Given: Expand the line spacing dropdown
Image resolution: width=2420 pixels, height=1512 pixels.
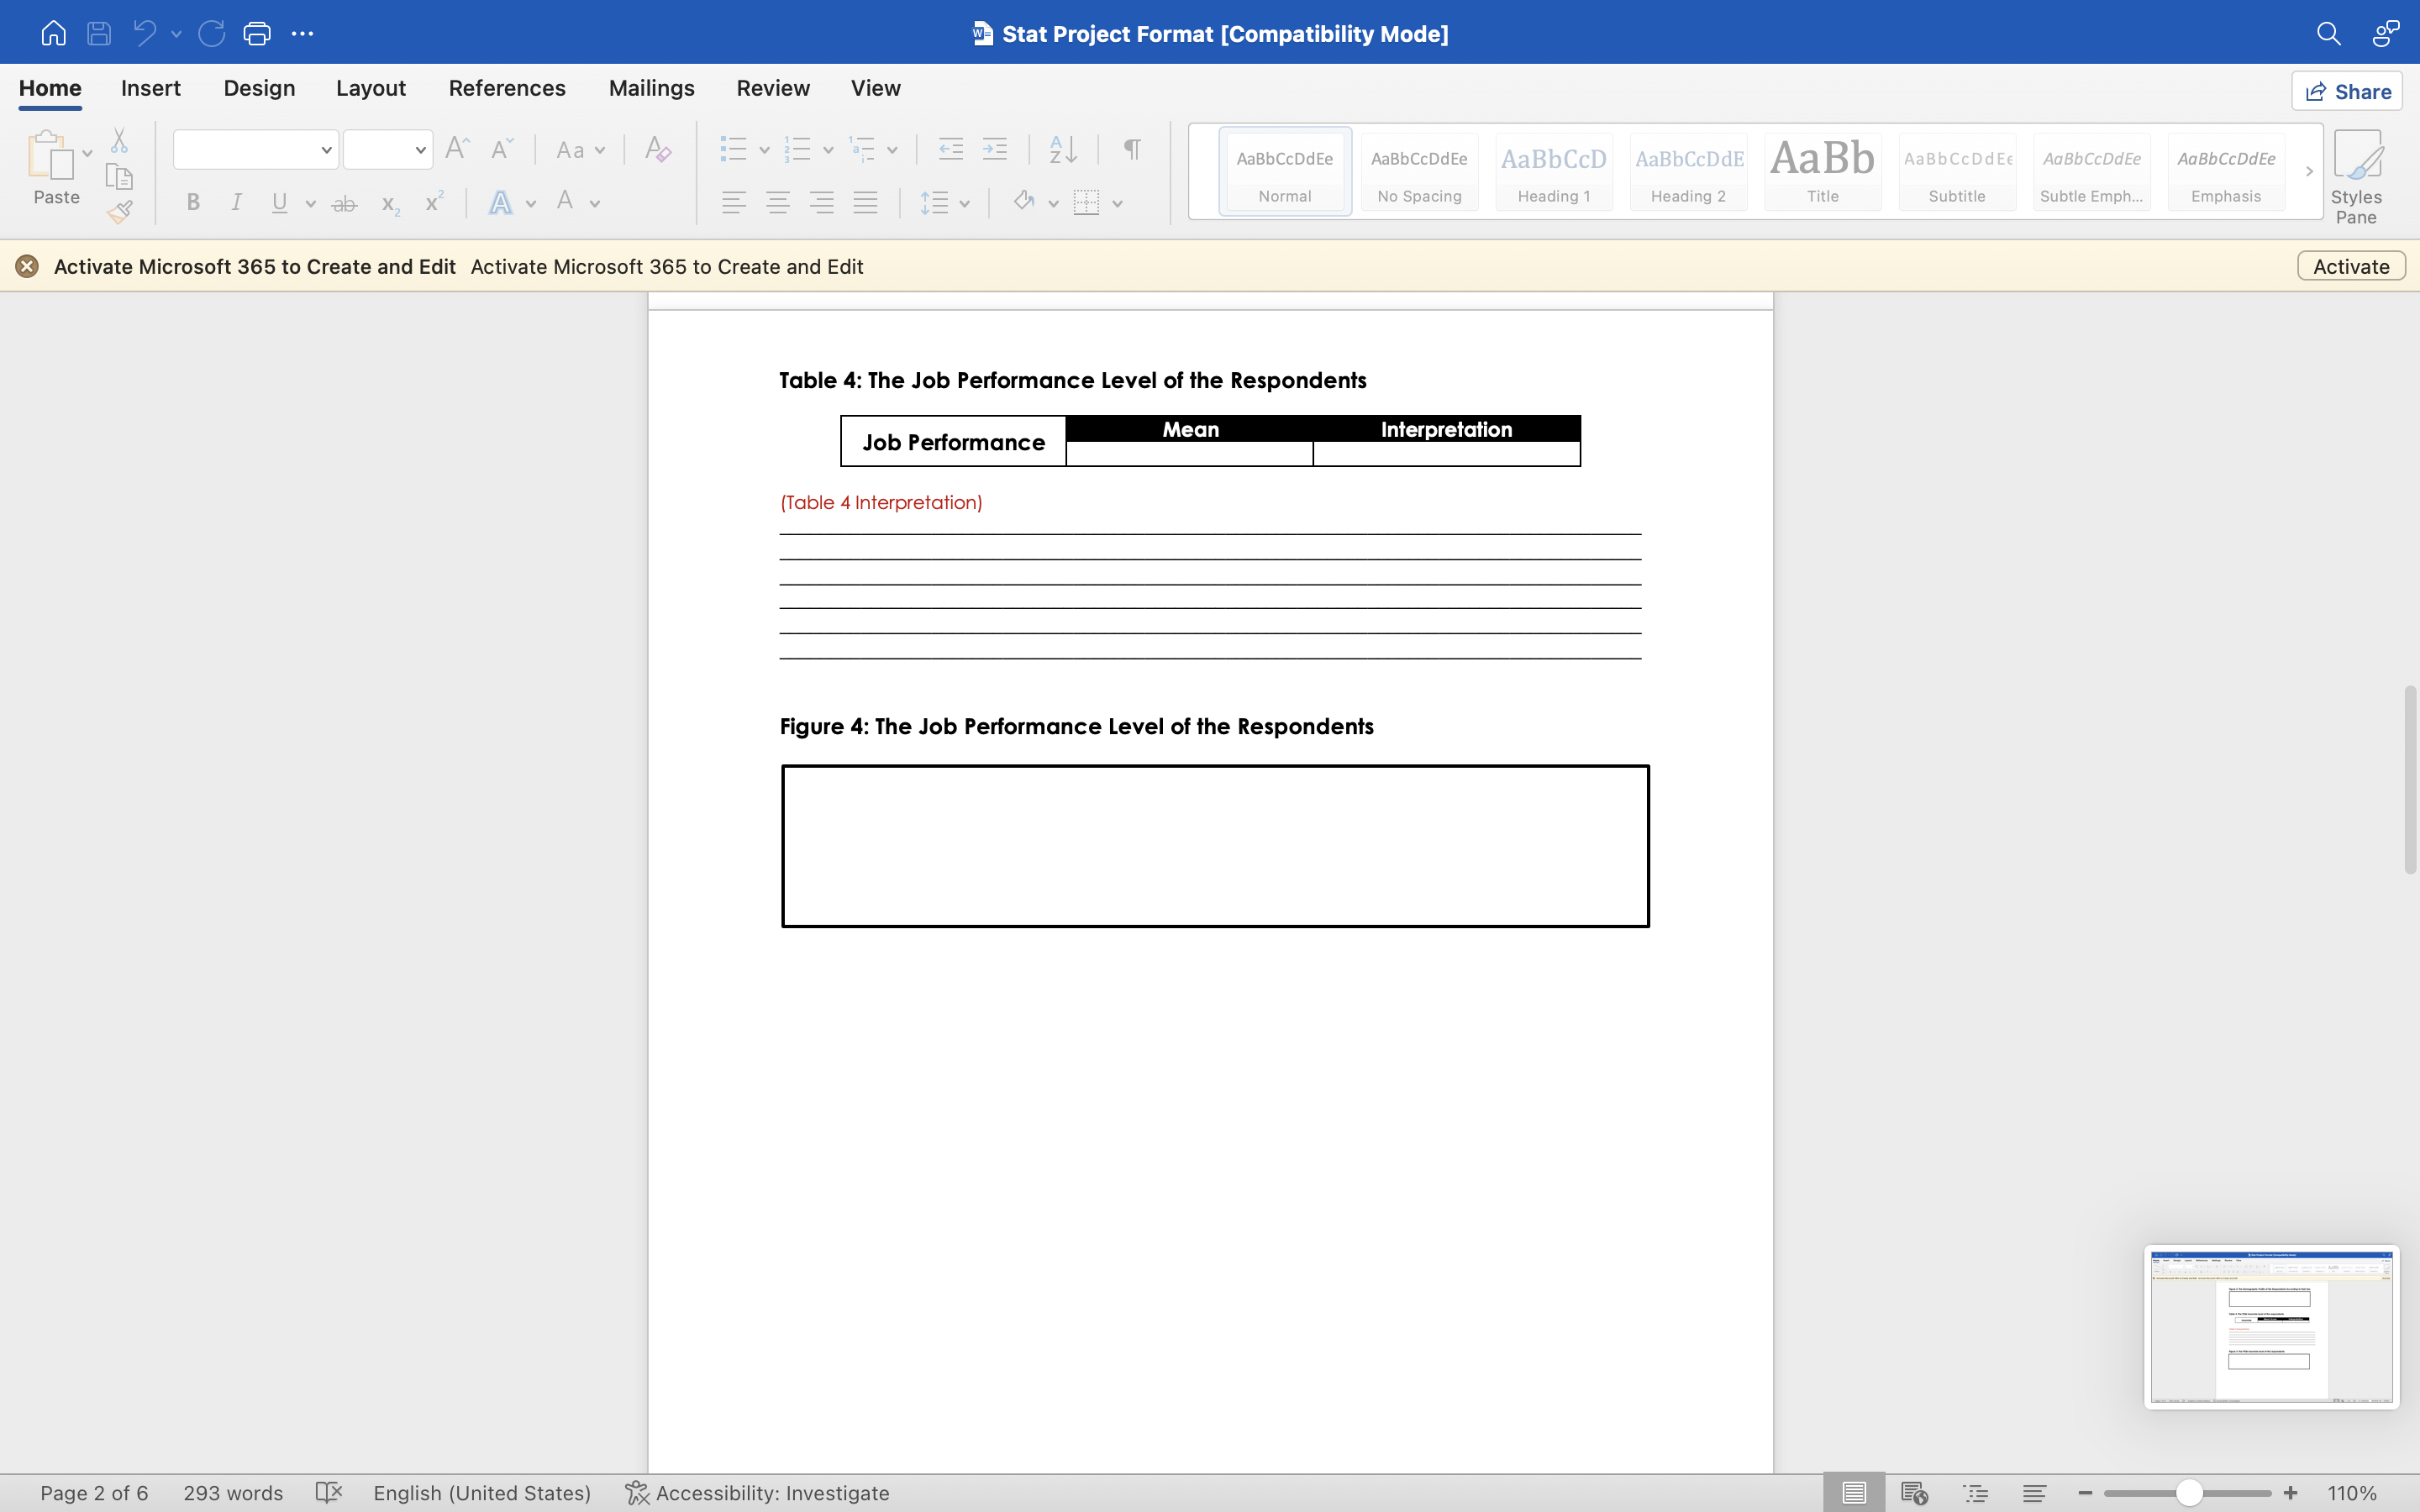Looking at the screenshot, I should 964,204.
